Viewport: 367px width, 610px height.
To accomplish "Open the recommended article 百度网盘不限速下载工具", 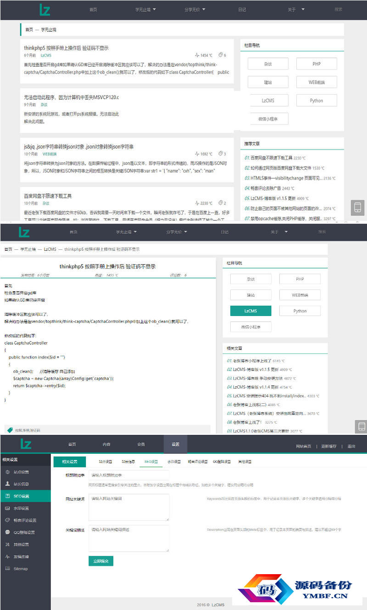I will pos(271,158).
